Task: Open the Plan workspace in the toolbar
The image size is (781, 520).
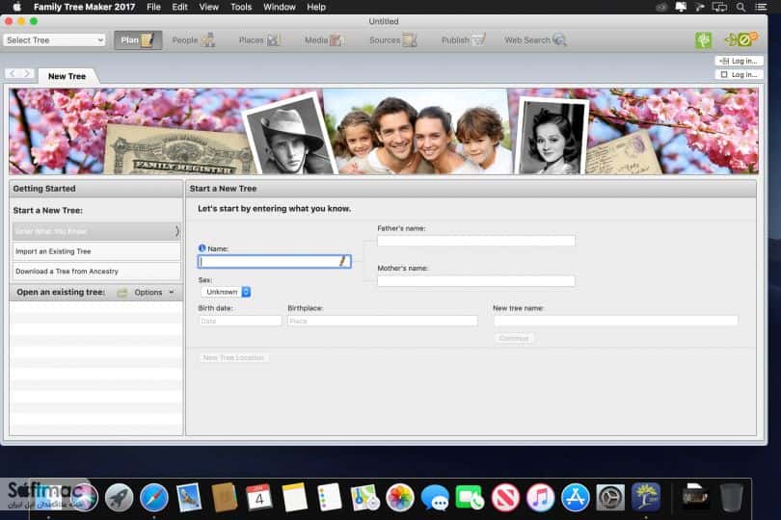Action: coord(138,40)
